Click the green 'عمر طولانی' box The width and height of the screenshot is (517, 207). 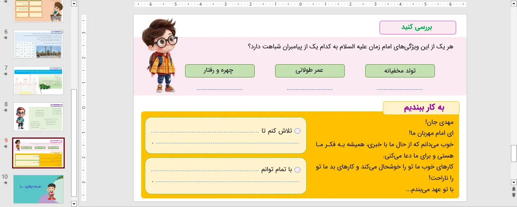pos(310,71)
